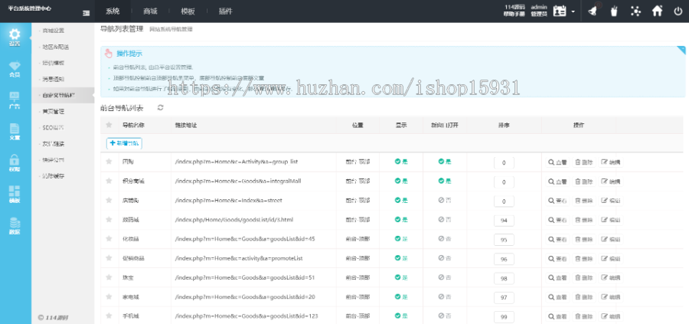The image size is (689, 324).
Task: Click 查看 for the 团购 row
Action: tap(557, 162)
